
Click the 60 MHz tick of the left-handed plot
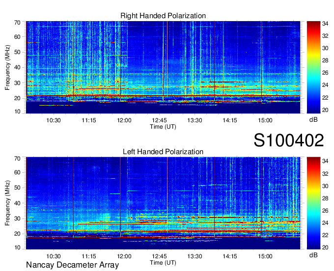17,173
